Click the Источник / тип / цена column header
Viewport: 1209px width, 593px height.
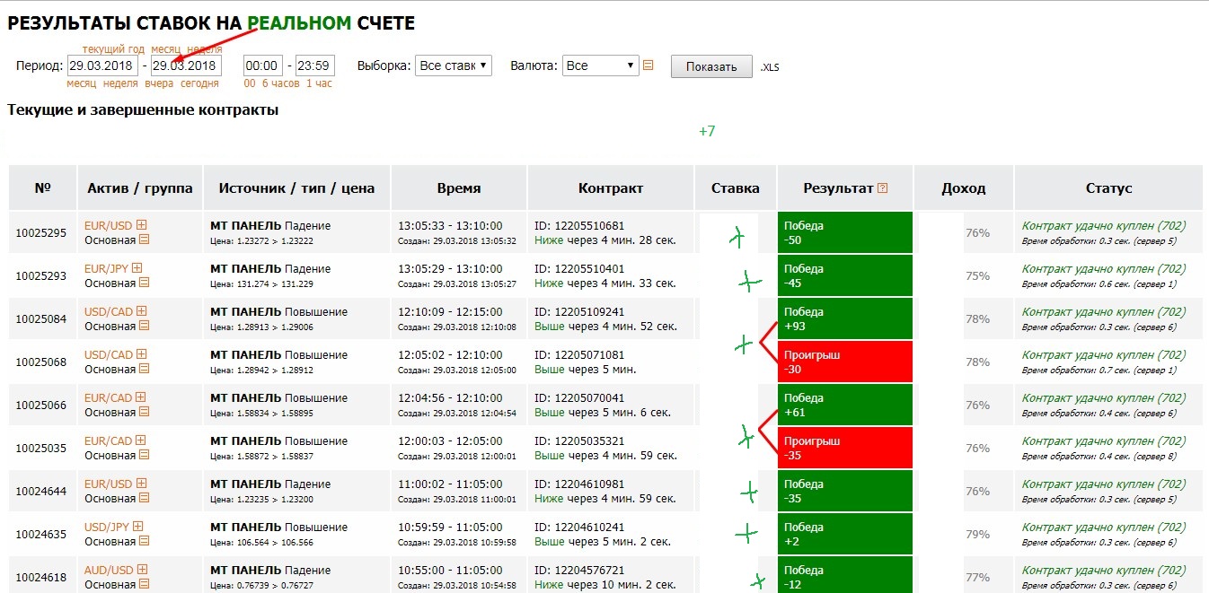(297, 188)
